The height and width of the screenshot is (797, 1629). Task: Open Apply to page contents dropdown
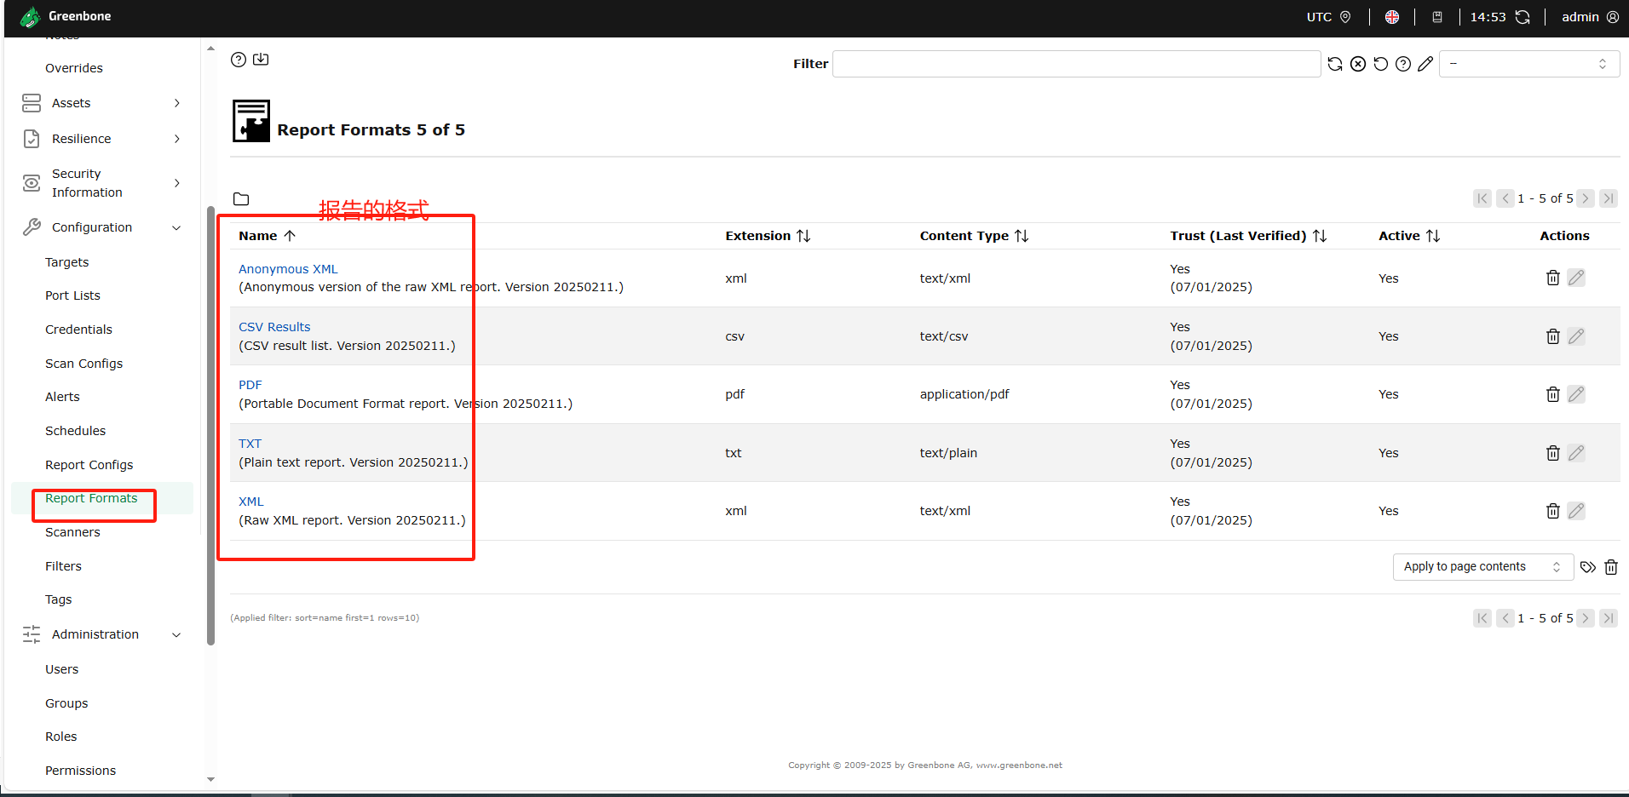pos(1483,567)
